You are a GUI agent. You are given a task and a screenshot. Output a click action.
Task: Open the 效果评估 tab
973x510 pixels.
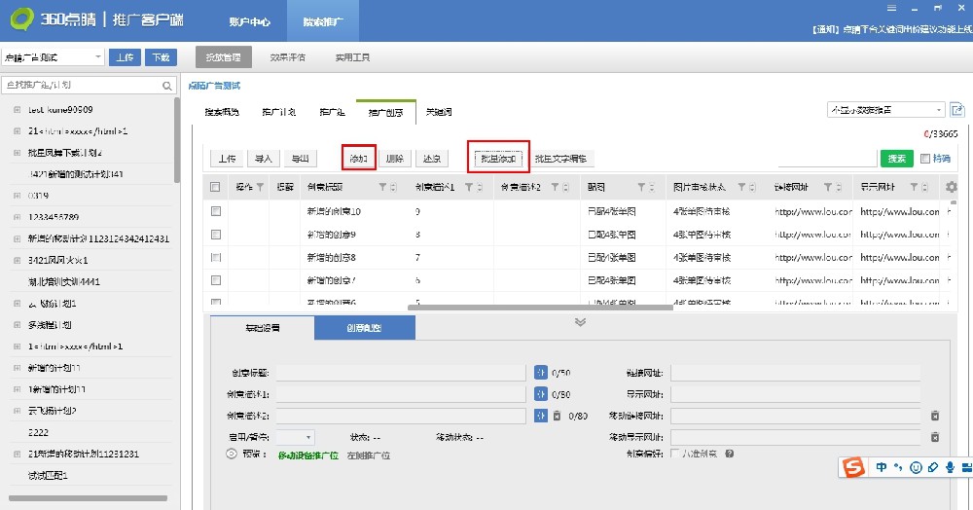click(287, 57)
